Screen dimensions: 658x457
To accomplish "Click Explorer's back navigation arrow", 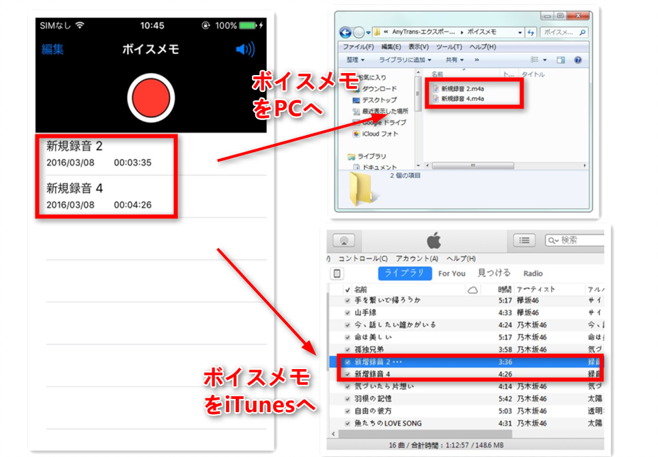I will pyautogui.click(x=345, y=32).
